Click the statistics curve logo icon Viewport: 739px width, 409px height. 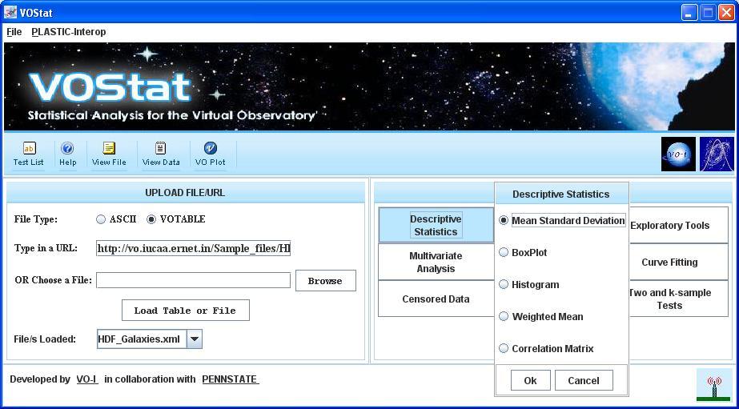point(717,154)
